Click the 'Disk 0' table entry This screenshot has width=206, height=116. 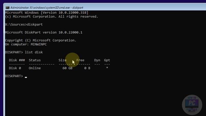(15, 68)
